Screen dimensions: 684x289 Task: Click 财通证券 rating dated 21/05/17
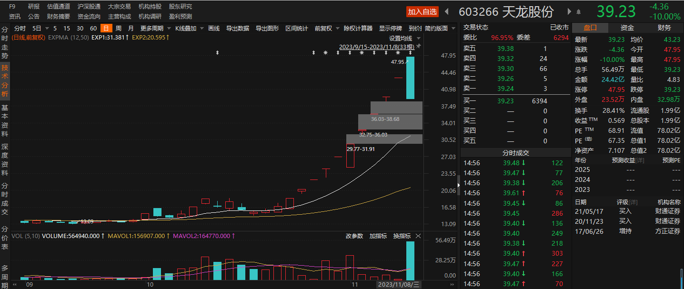pyautogui.click(x=668, y=211)
